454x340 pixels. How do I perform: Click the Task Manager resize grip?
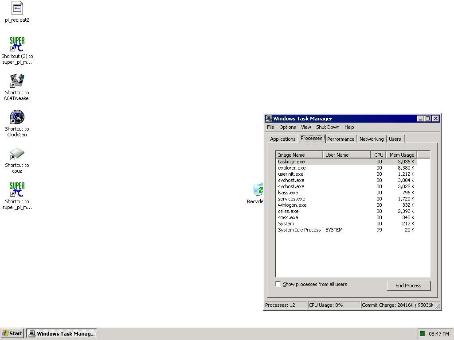[x=437, y=305]
